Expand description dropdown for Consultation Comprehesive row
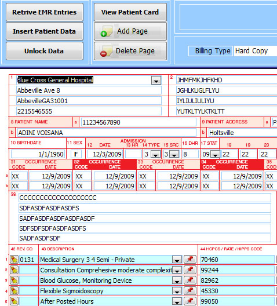The height and width of the screenshot is (306, 277). [177, 270]
